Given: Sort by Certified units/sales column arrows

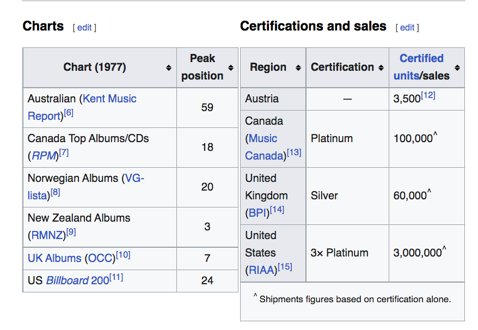Looking at the screenshot, I should click(457, 68).
